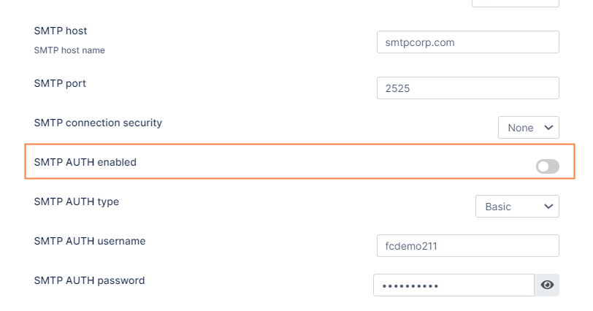Click the masked SMTP AUTH password field

click(454, 285)
